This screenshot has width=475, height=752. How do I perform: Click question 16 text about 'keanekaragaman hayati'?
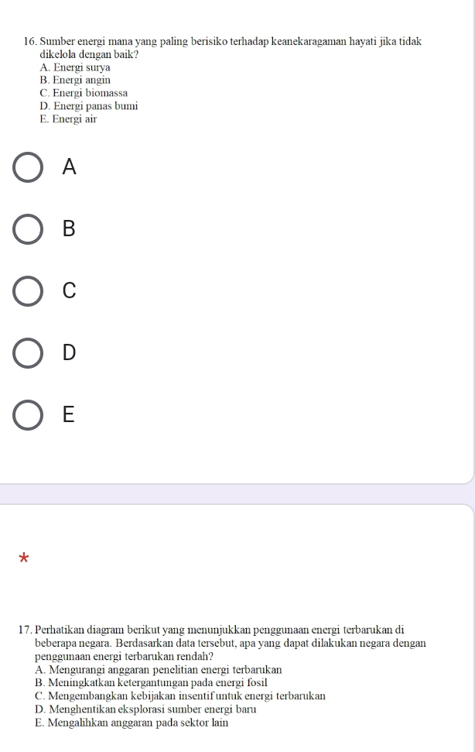222,47
